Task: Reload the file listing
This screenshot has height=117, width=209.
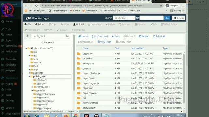Action: (x=144, y=36)
